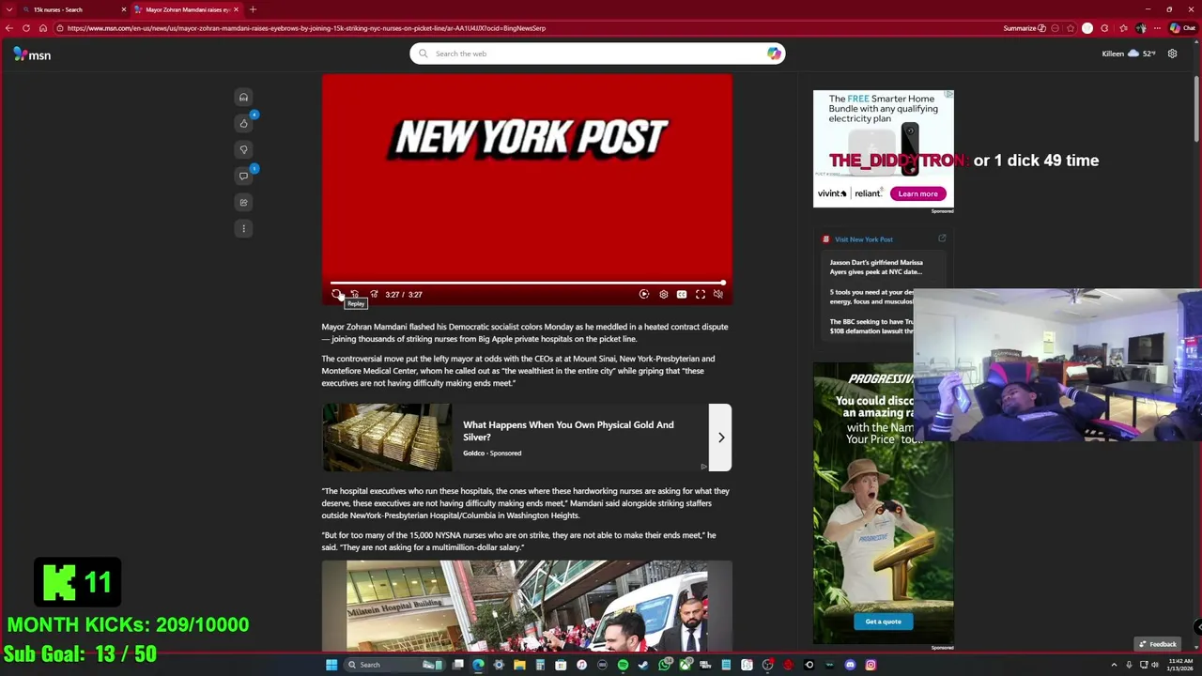Click the Summarize button in address bar

[1025, 28]
